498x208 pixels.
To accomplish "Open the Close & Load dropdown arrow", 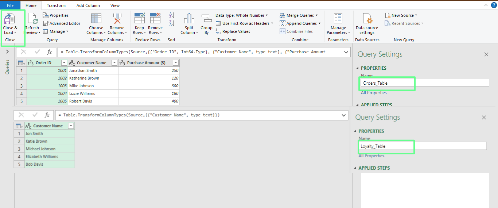I will tap(15, 33).
